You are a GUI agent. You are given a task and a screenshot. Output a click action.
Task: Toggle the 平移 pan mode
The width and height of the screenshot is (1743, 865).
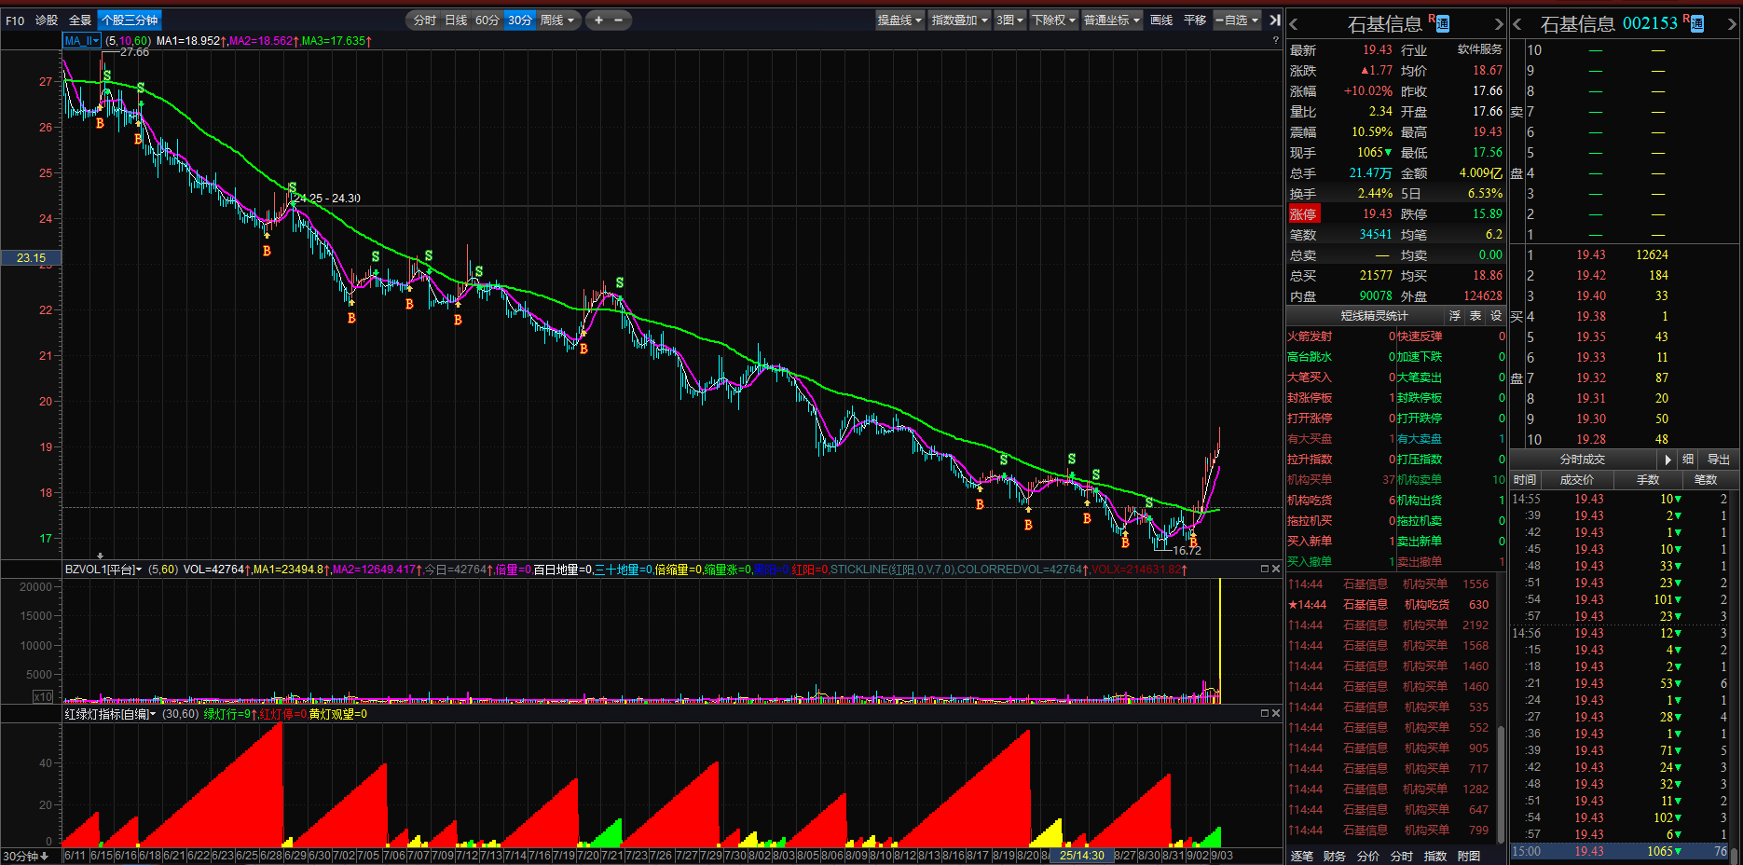tap(1195, 20)
